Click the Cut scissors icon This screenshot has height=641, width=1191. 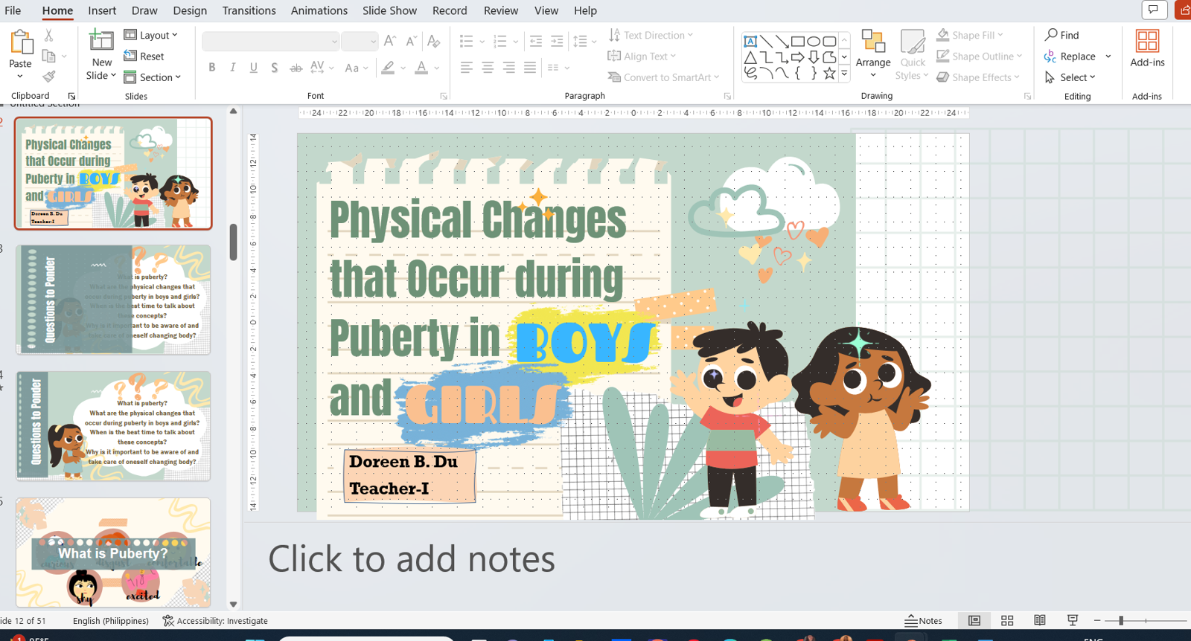(x=48, y=35)
